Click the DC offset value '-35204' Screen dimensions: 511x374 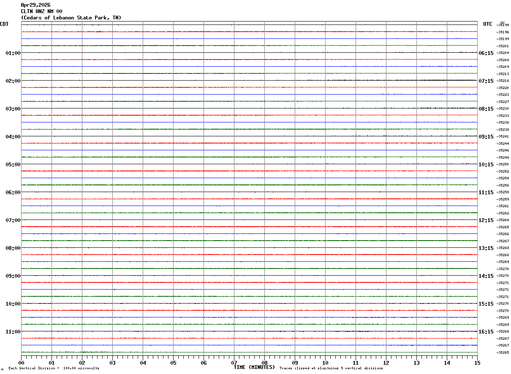point(503,53)
